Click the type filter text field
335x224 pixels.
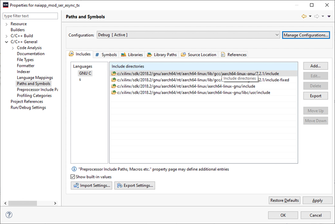click(30, 16)
